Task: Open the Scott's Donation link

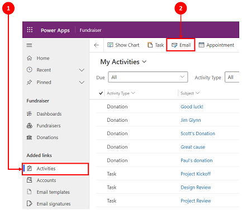Action: 198,133
